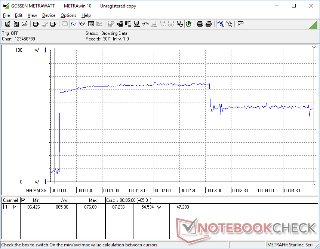Viewport: 320px width, 249px height.
Task: Open the Help menu
Action: tap(86, 15)
